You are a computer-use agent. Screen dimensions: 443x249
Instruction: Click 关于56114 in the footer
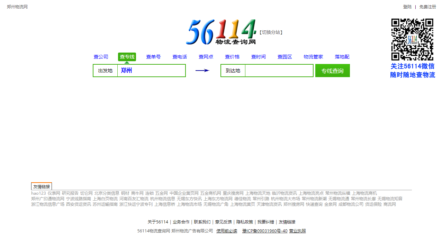[x=158, y=222]
